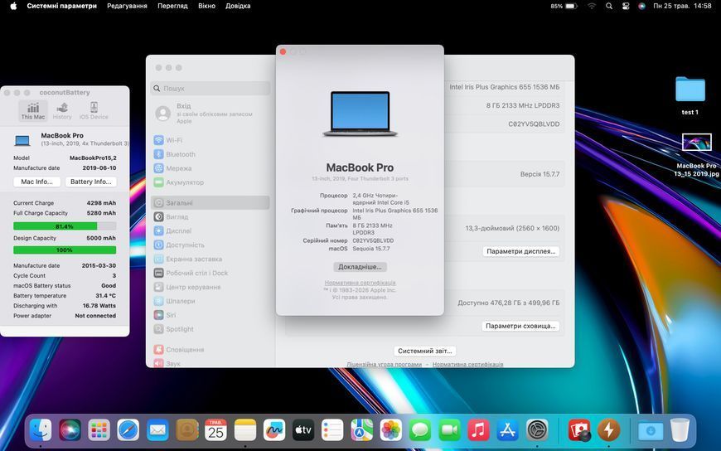Open Notes from the Dock
721x451 pixels.
(x=245, y=431)
